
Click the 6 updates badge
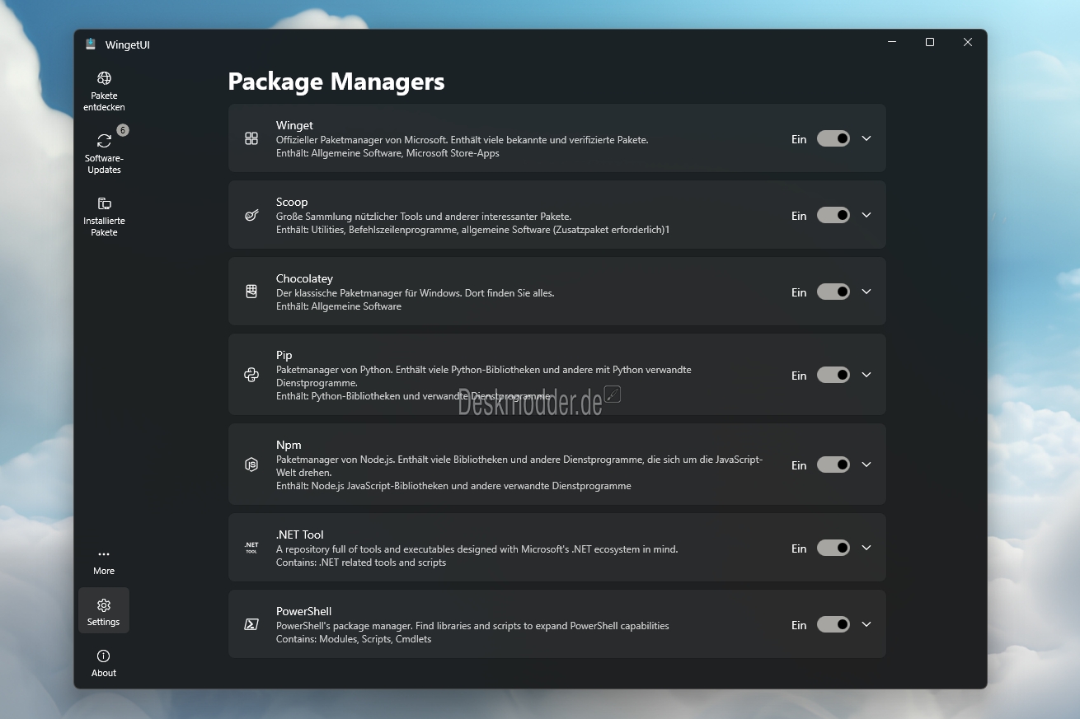(x=123, y=130)
